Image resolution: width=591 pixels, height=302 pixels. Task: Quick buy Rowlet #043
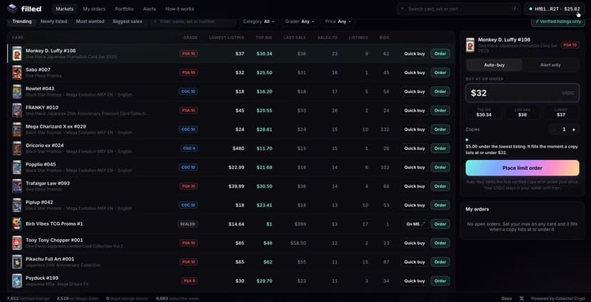[414, 91]
